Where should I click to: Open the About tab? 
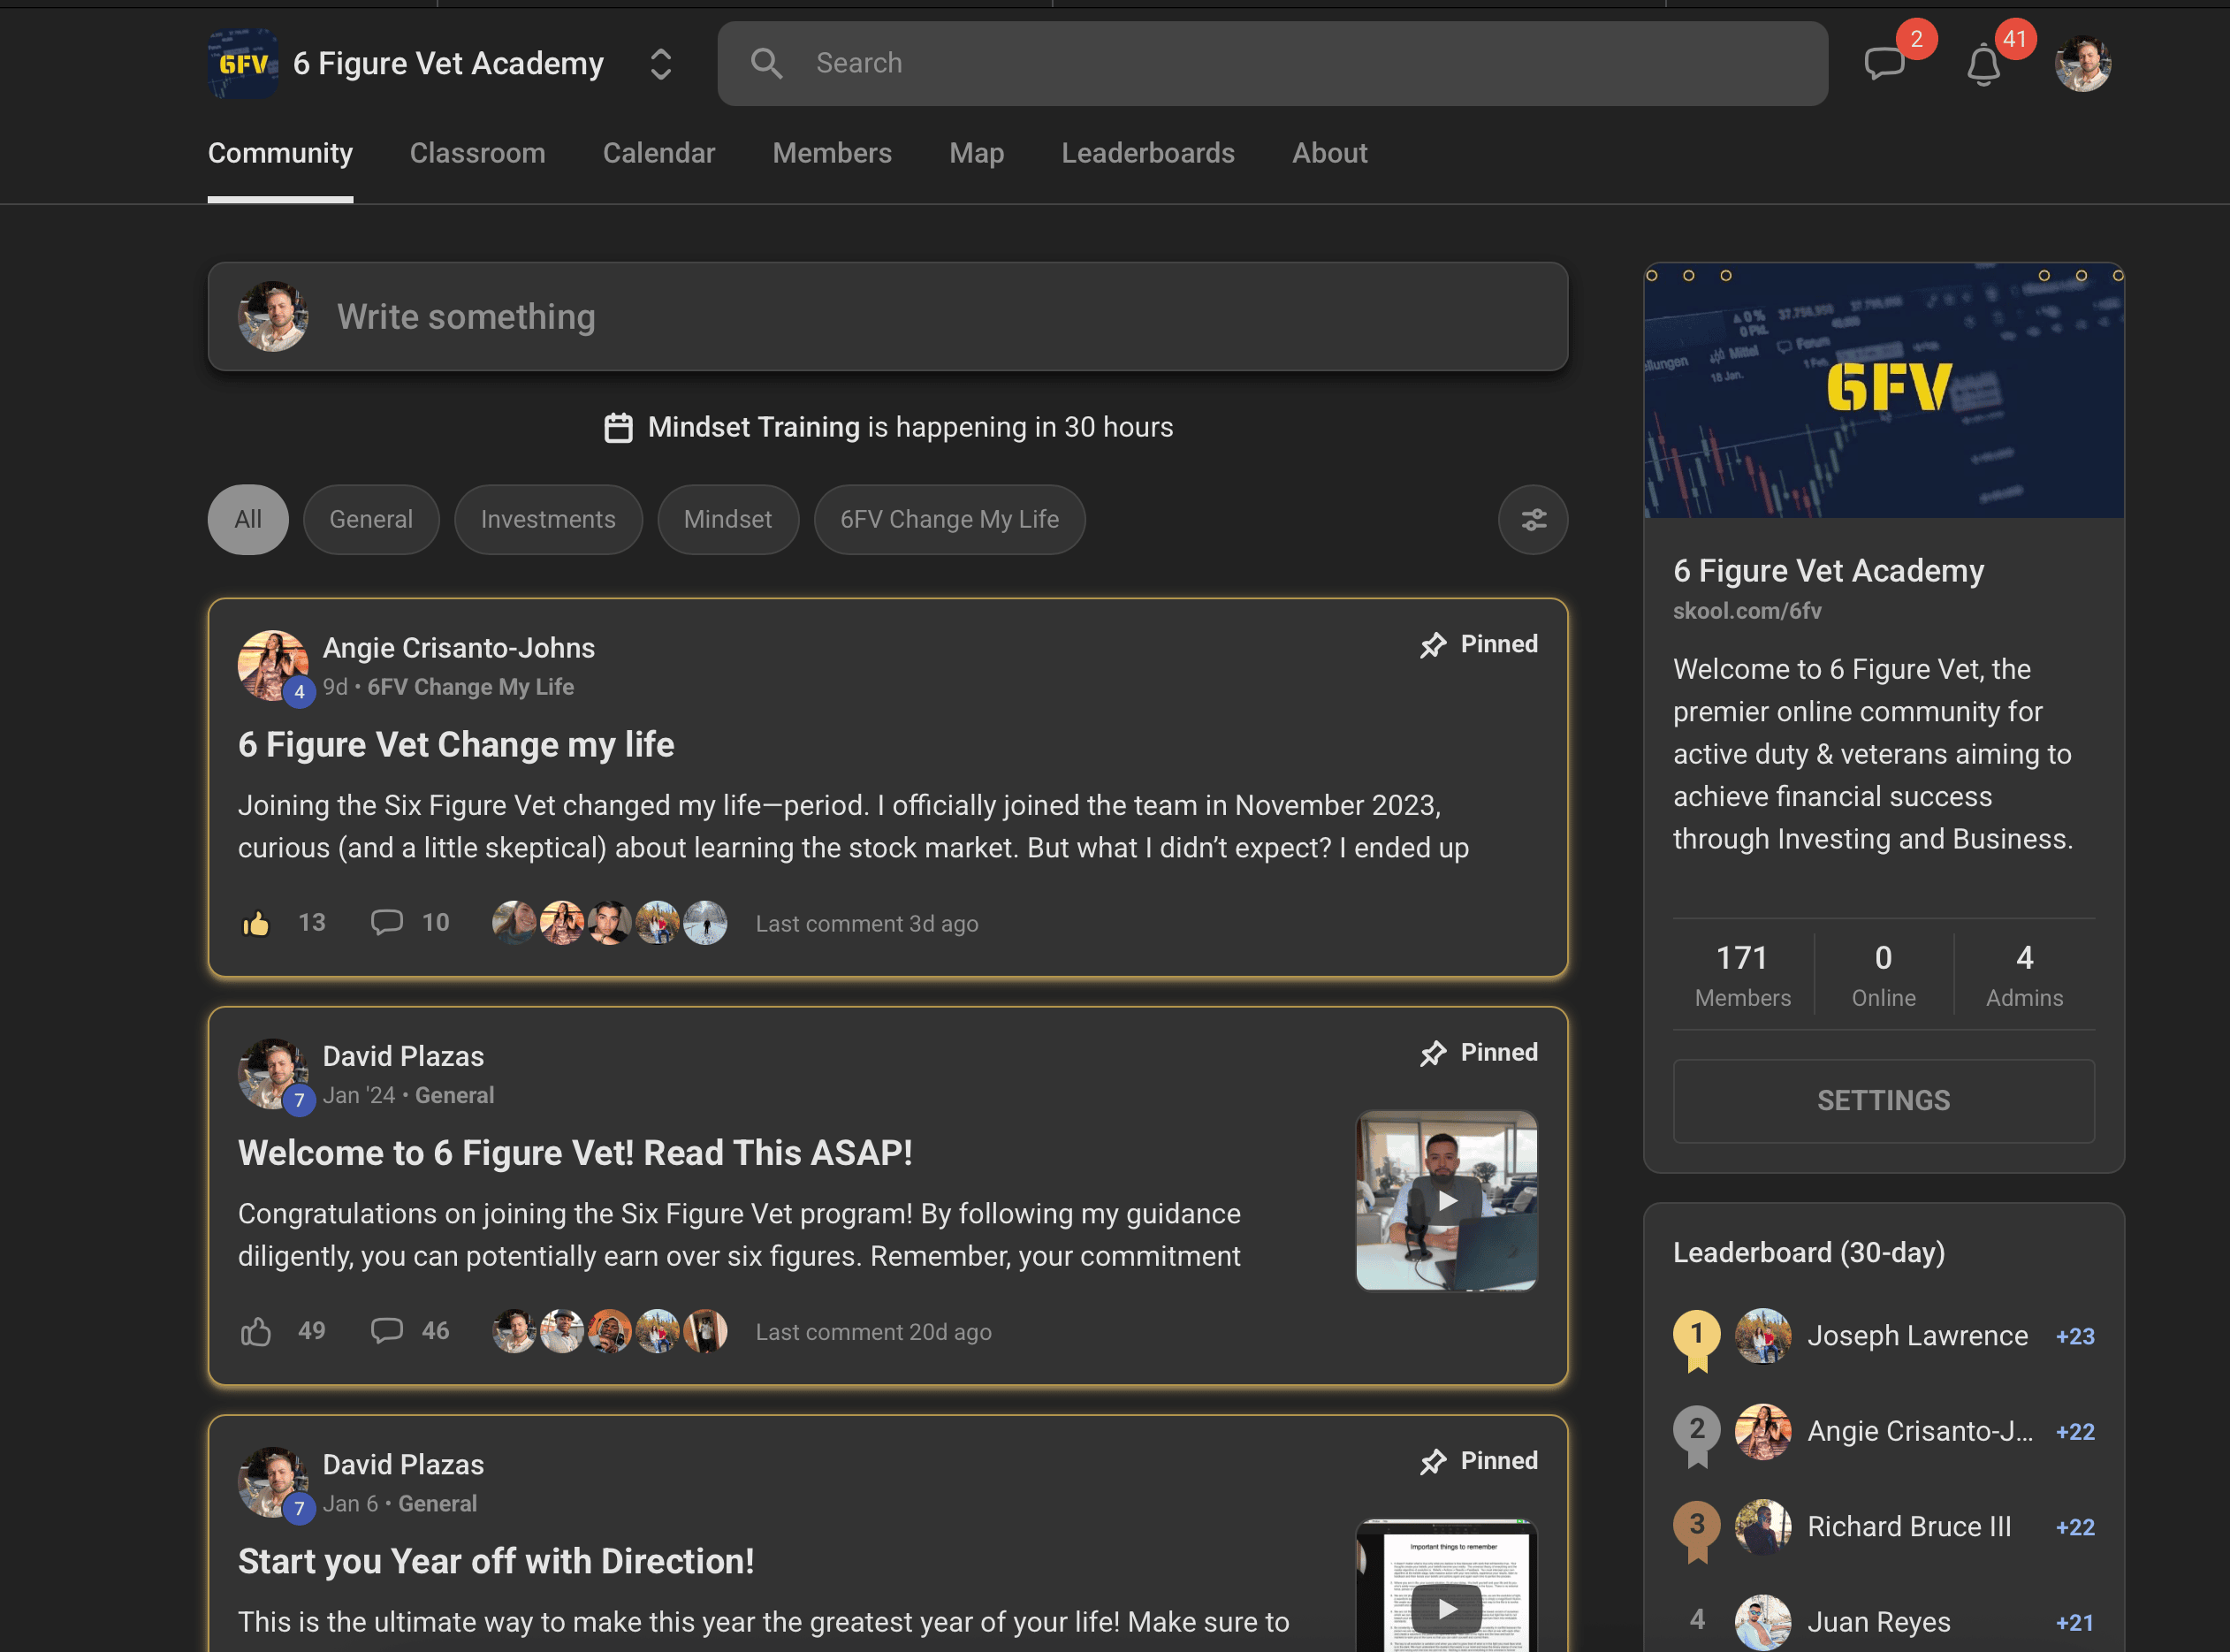(x=1329, y=153)
